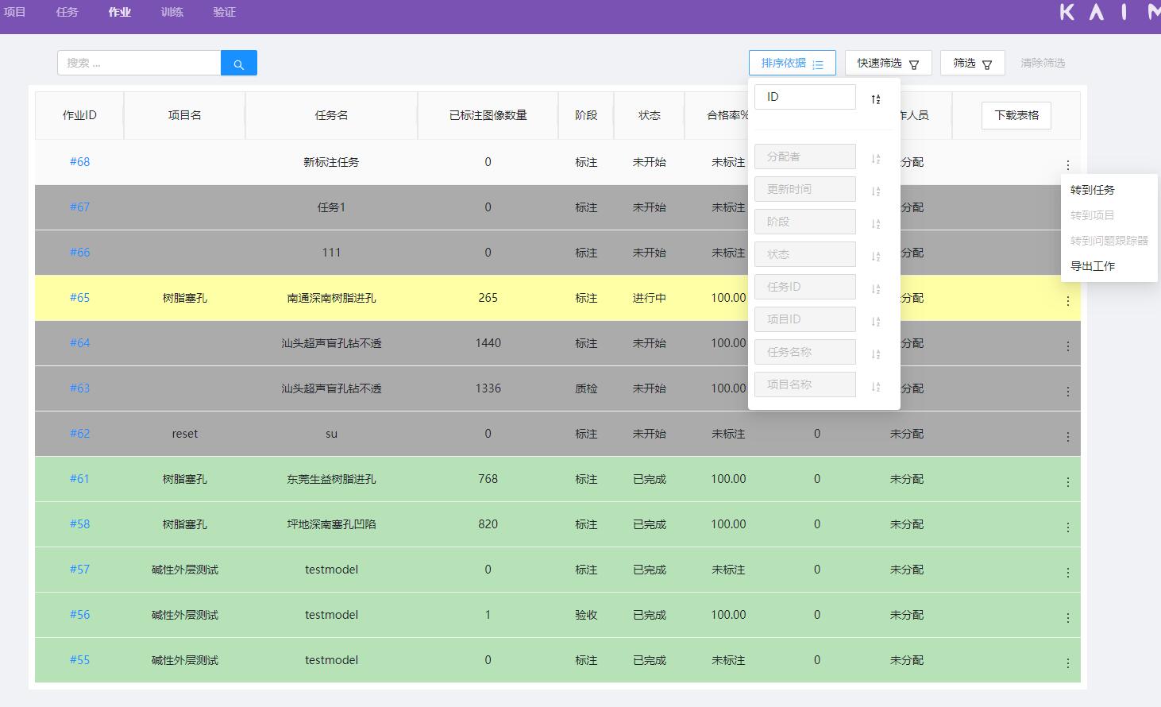The height and width of the screenshot is (707, 1161).
Task: Switch to the 训练 tab
Action: (172, 12)
